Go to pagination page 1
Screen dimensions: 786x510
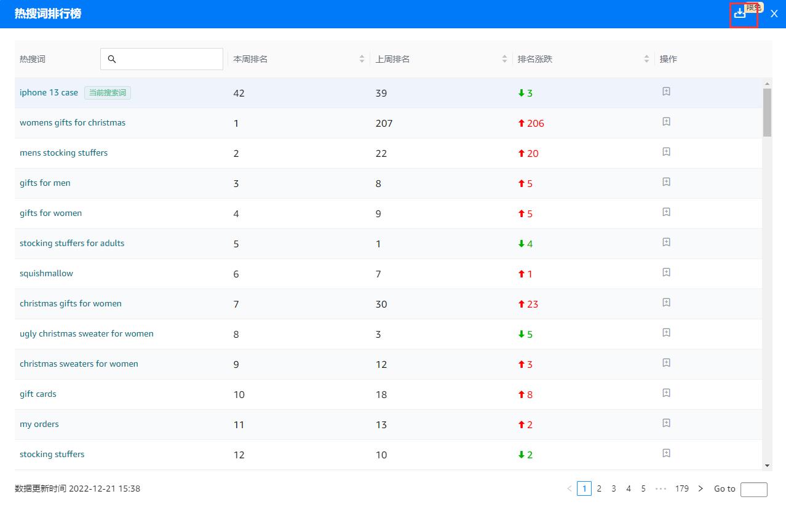click(x=584, y=488)
